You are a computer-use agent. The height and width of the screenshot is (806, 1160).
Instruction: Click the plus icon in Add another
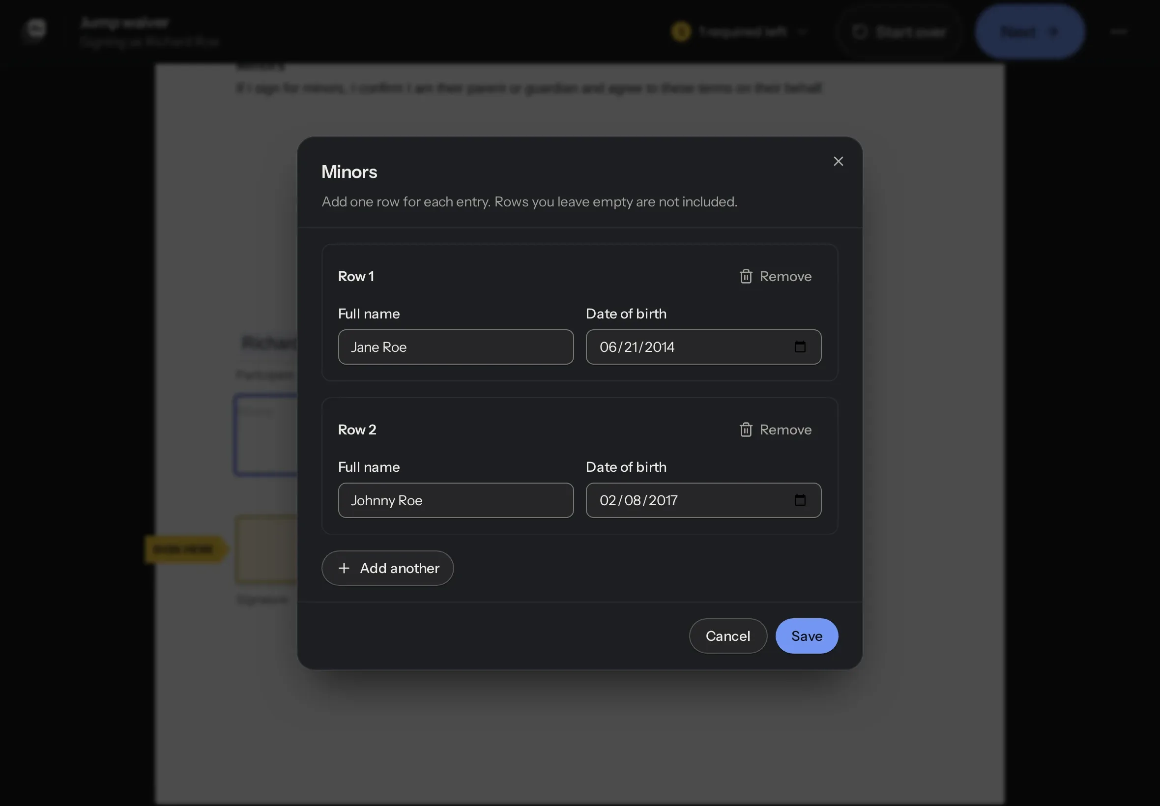click(x=344, y=568)
